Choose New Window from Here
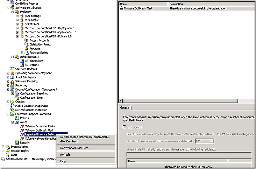This screenshot has height=169, width=256. click(74, 148)
